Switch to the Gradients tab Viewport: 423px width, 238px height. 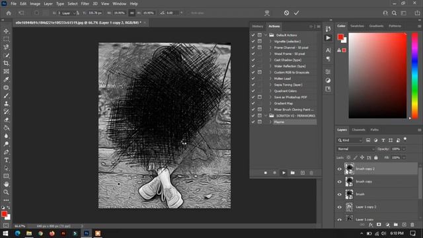pos(376,26)
